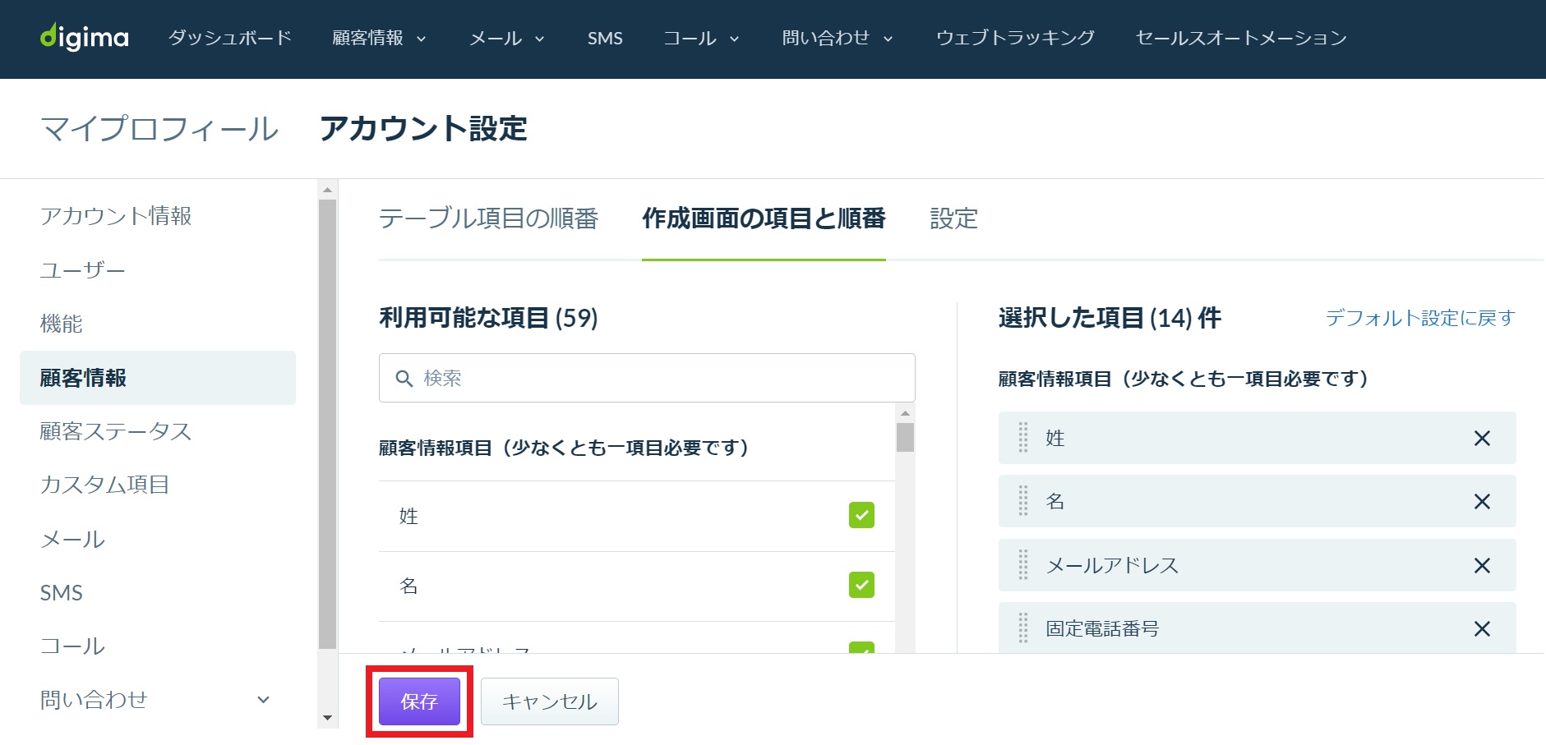Open the 設定 tab

[x=953, y=218]
